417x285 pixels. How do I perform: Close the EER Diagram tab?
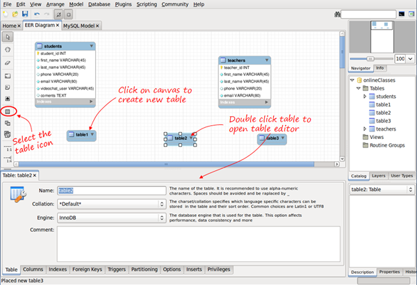[x=58, y=25]
